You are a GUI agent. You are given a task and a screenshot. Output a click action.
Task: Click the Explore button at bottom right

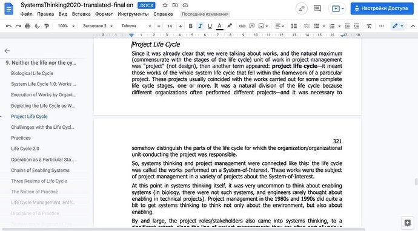coord(407,223)
